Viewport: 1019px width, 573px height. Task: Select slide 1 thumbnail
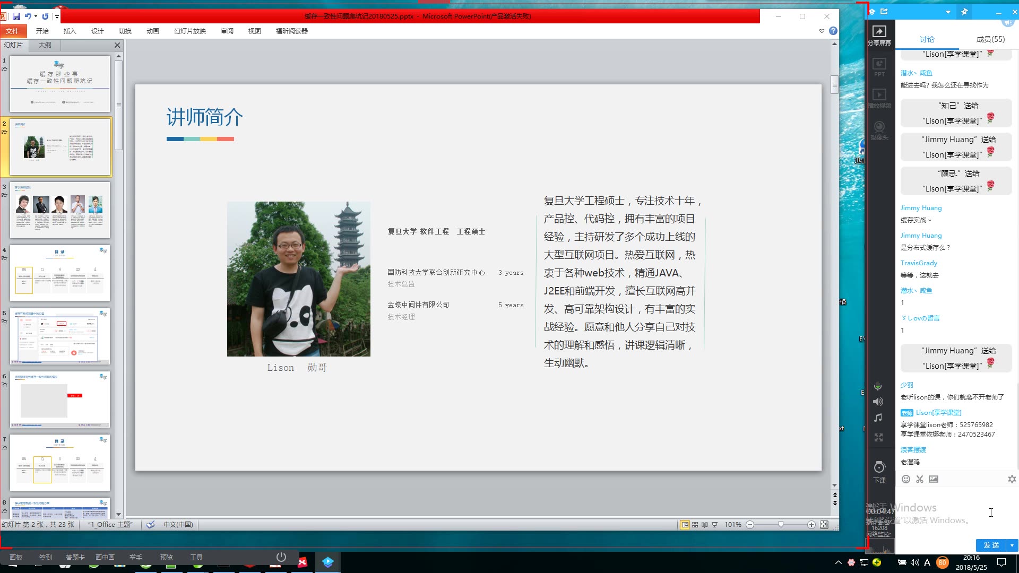coord(60,83)
